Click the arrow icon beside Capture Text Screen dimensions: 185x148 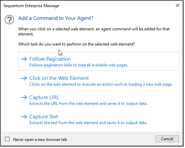(24, 117)
